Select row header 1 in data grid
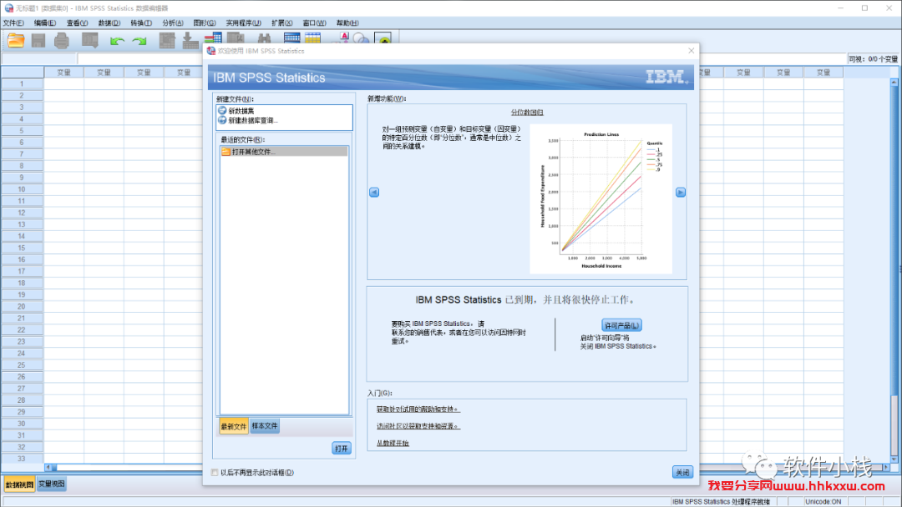902x507 pixels. [22, 84]
